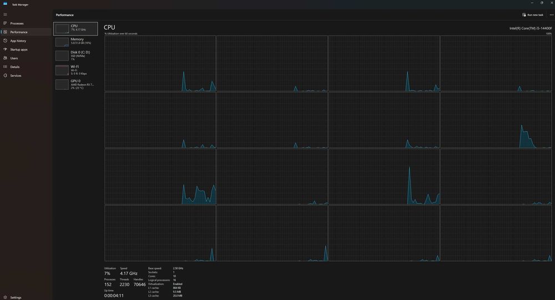Click the 100% scale label
Image resolution: width=555 pixels, height=300 pixels.
tap(549, 34)
